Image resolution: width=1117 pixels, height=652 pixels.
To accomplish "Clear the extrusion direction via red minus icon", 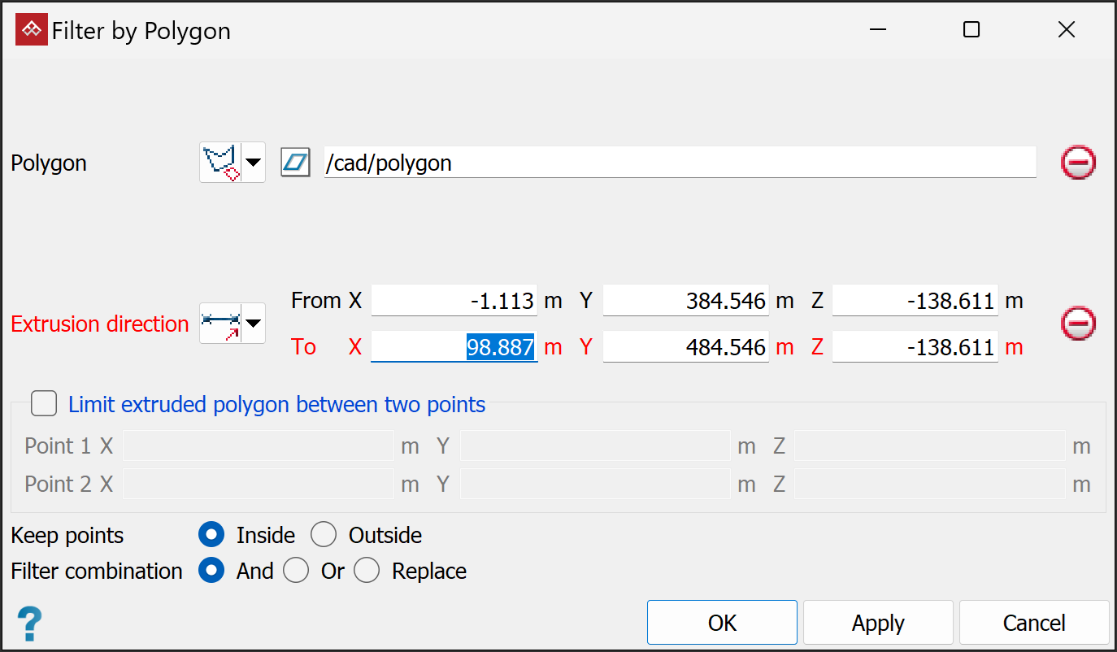I will point(1078,324).
